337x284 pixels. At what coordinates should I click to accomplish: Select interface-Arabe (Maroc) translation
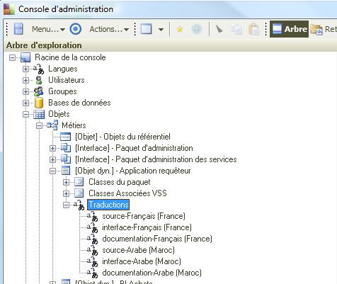click(x=142, y=261)
